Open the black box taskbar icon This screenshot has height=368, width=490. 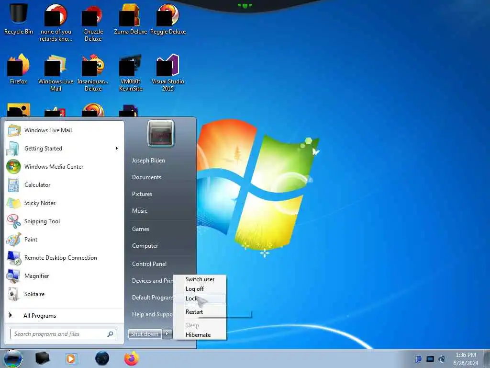(43, 358)
